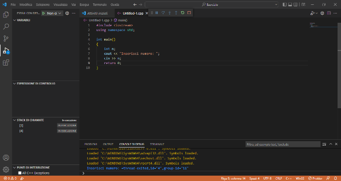Open the Guida menu

tap(114, 4)
